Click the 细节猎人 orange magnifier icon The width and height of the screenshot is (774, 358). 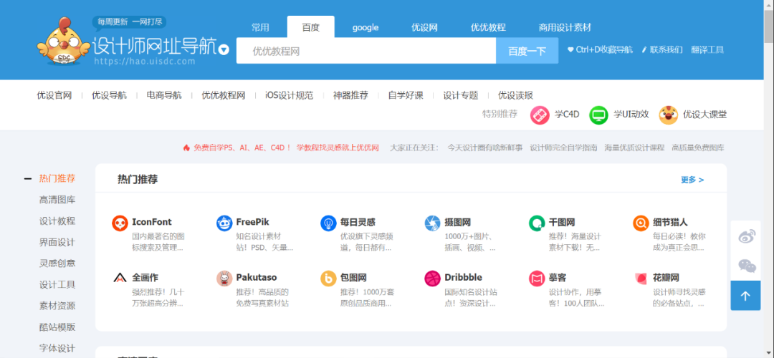tap(641, 223)
